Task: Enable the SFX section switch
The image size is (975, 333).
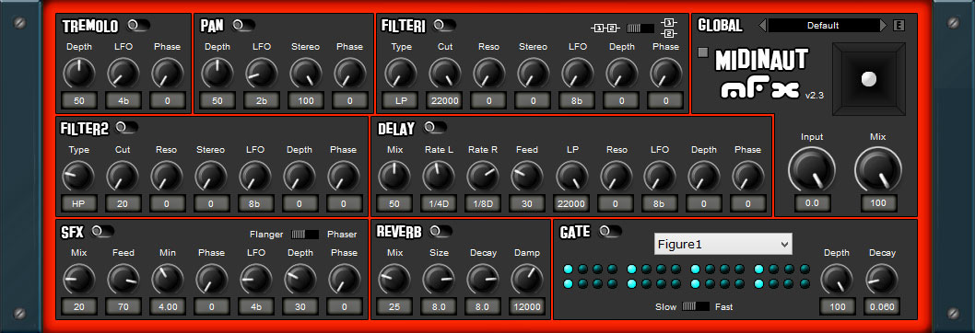Action: coord(102,231)
